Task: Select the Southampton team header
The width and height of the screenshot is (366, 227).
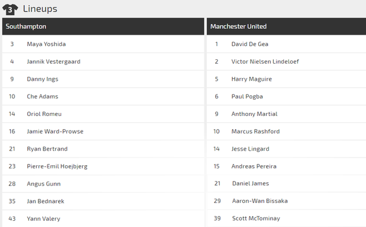Action: 103,26
